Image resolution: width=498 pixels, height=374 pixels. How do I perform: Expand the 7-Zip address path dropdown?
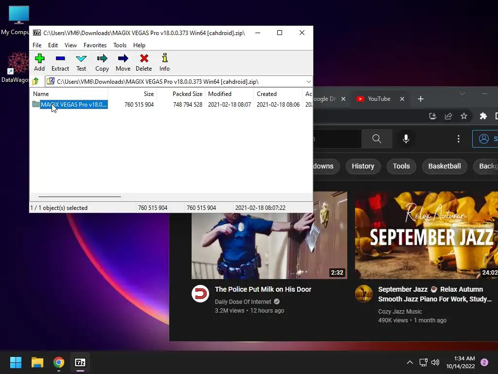click(x=308, y=82)
